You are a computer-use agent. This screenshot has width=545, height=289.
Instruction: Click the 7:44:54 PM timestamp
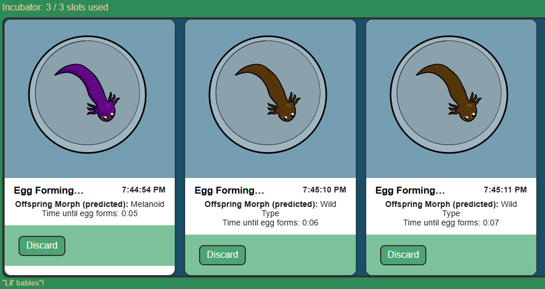click(x=143, y=190)
